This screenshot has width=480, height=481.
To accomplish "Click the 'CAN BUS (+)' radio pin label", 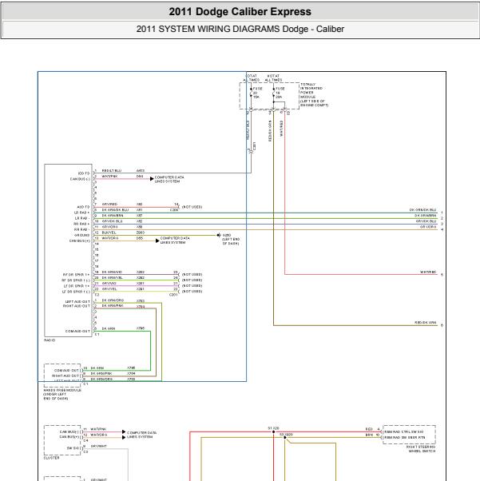I will click(x=80, y=240).
